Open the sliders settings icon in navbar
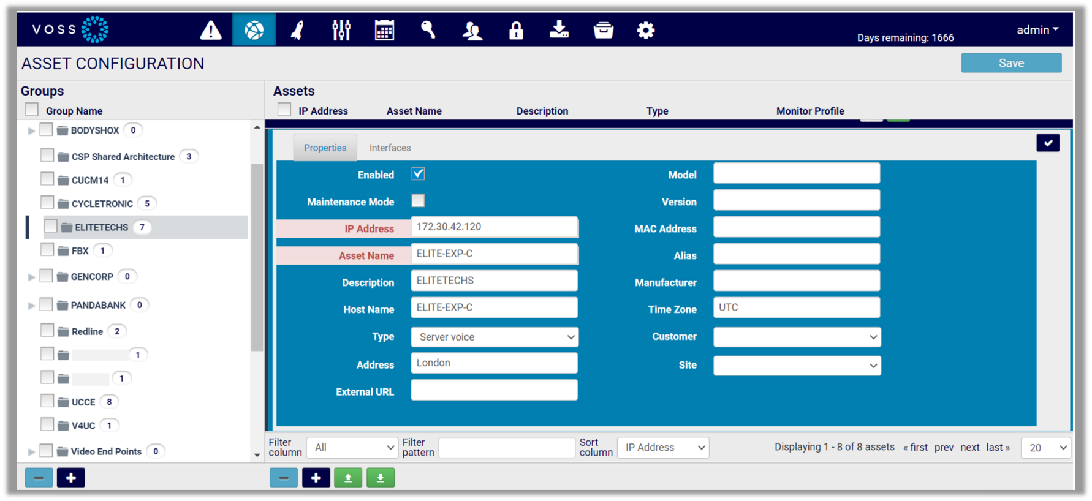This screenshot has width=1092, height=501. (341, 30)
